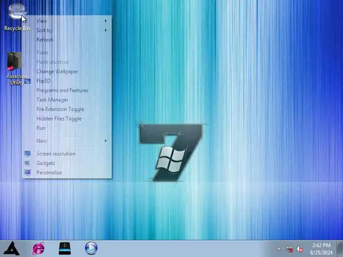
Task: Launch Windows Media Player from taskbar
Action: (x=91, y=248)
